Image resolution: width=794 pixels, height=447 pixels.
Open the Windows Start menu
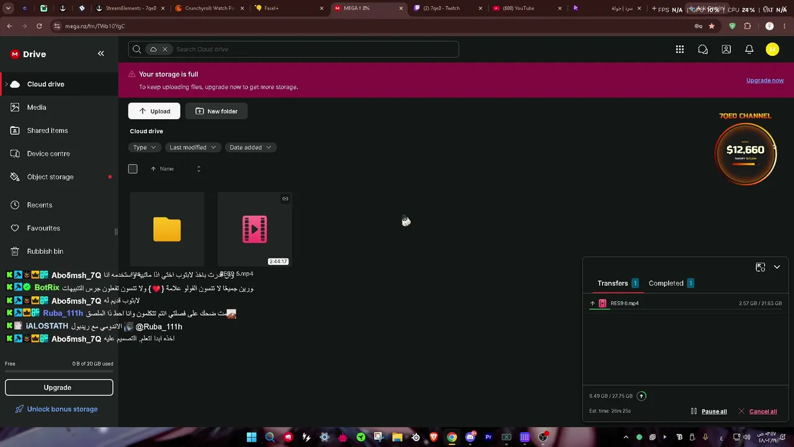(251, 437)
